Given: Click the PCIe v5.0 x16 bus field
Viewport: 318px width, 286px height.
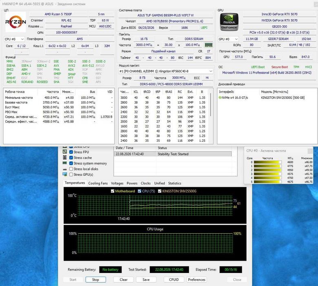Looking at the screenshot, I should (279, 33).
